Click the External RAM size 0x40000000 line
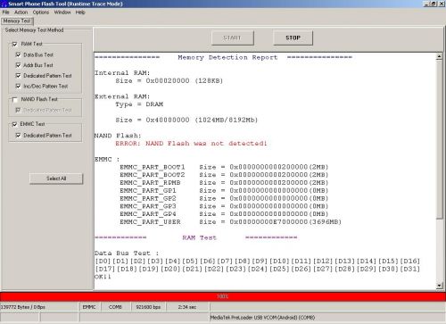Image resolution: width=446 pixels, height=324 pixels. (186, 120)
